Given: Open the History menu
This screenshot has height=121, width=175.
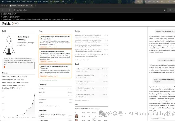Looking at the screenshot, I should tap(29, 1).
